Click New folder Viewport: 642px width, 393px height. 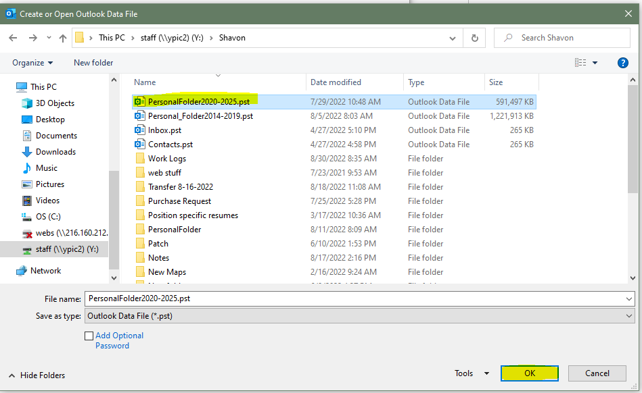tap(93, 63)
